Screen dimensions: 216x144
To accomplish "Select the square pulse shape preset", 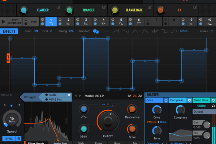I will (x=164, y=31).
